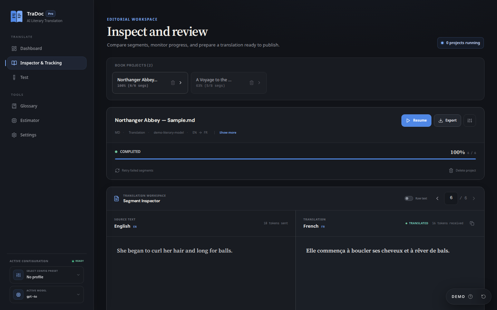Open the Select config preset dropdown
Image resolution: width=497 pixels, height=310 pixels.
click(x=47, y=275)
